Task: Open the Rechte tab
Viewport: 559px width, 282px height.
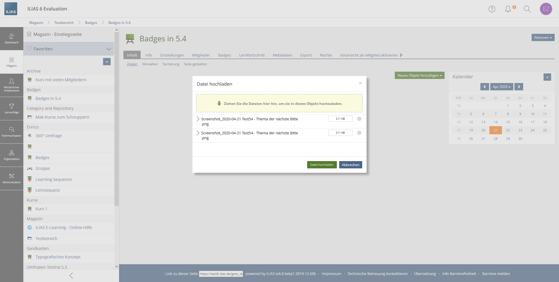Action: [326, 55]
